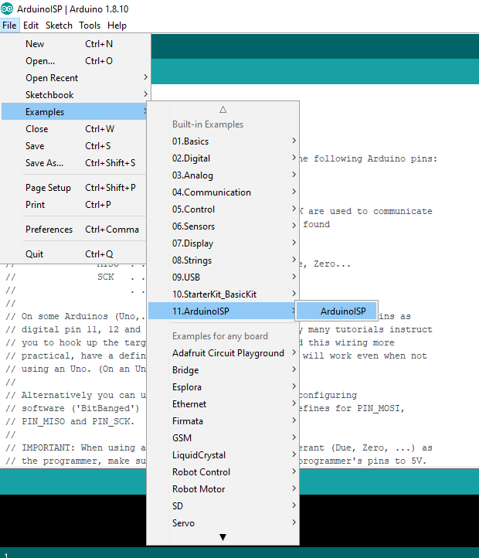Expand the Esplora library examples
The image size is (479, 558).
(223, 387)
